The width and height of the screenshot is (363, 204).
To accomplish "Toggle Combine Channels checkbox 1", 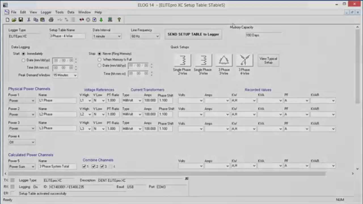I will click(x=84, y=166).
